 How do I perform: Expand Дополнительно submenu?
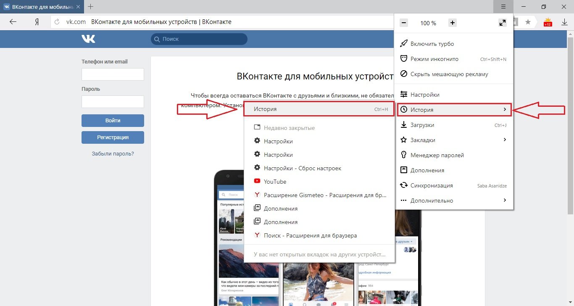pos(454,200)
